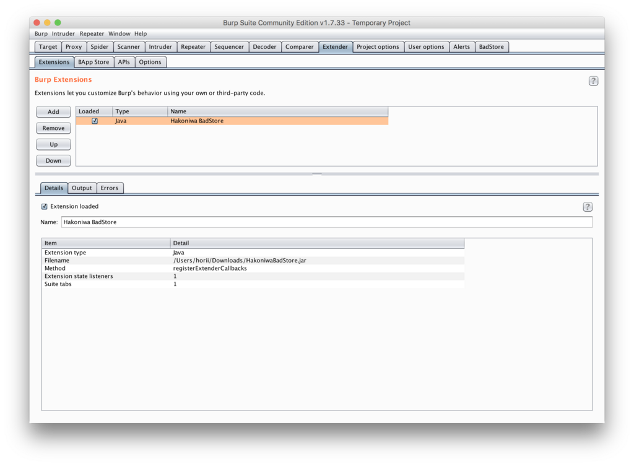Viewport: 634px width, 465px height.
Task: Click the Add extension button
Action: point(53,112)
